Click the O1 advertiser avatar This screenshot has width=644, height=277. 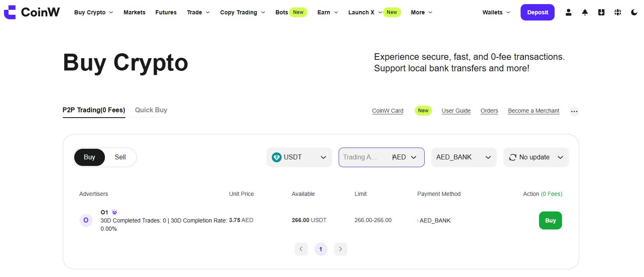86,220
